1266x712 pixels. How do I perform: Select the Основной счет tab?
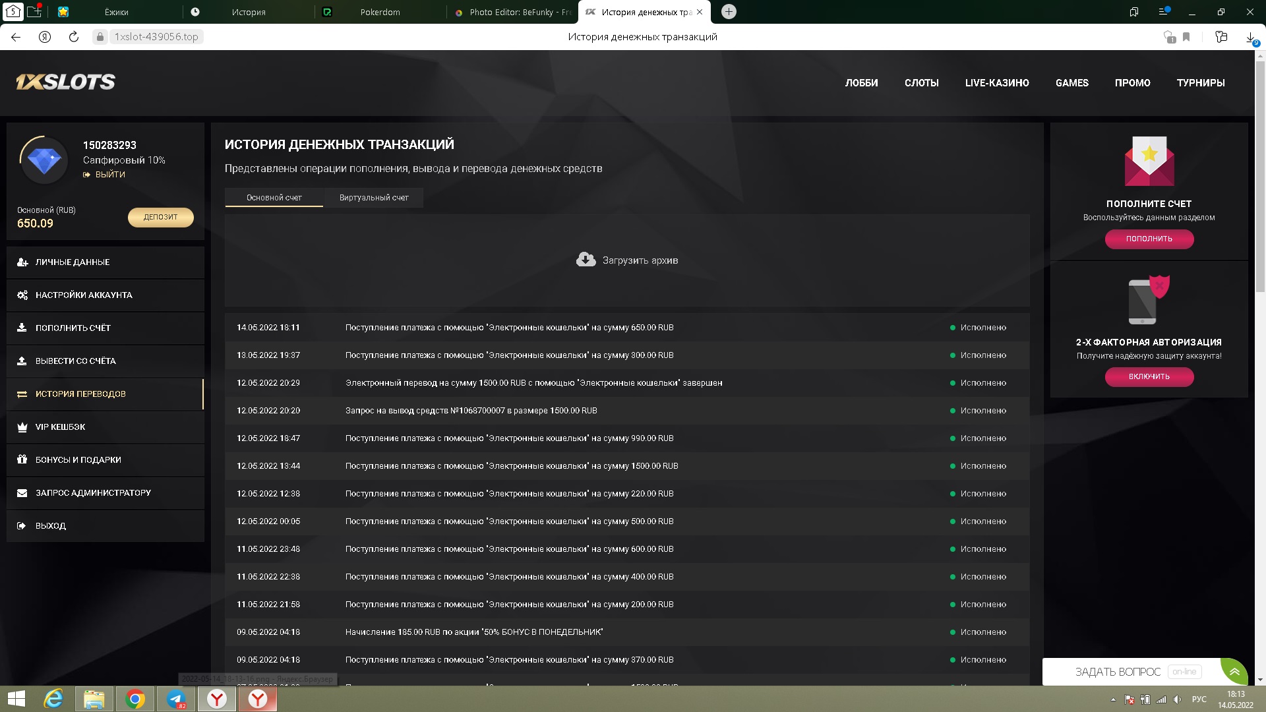[274, 198]
